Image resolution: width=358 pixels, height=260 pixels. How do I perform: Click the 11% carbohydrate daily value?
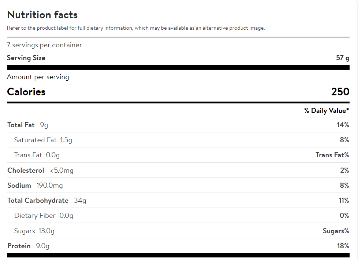click(x=344, y=201)
